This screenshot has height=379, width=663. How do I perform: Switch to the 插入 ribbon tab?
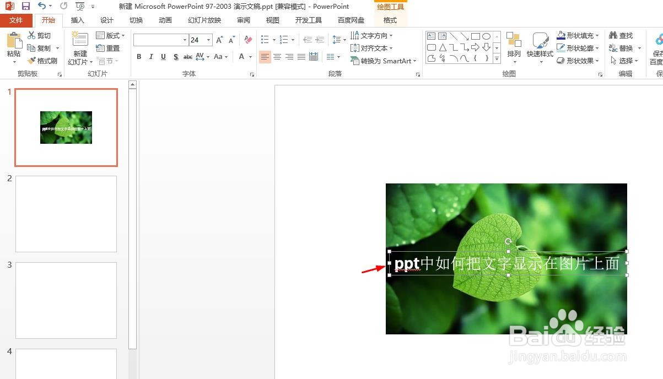pyautogui.click(x=77, y=20)
